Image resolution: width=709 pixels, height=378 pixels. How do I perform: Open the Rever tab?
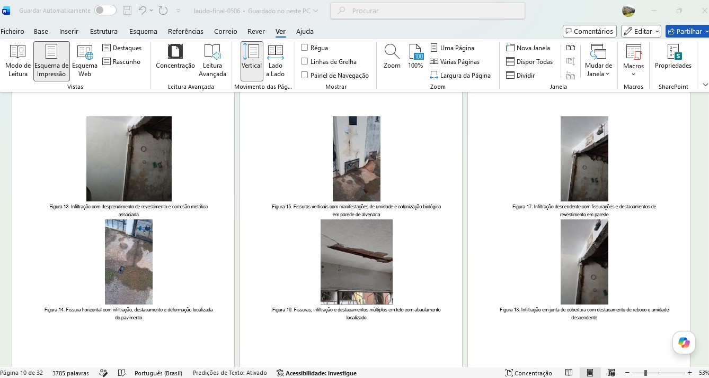256,32
